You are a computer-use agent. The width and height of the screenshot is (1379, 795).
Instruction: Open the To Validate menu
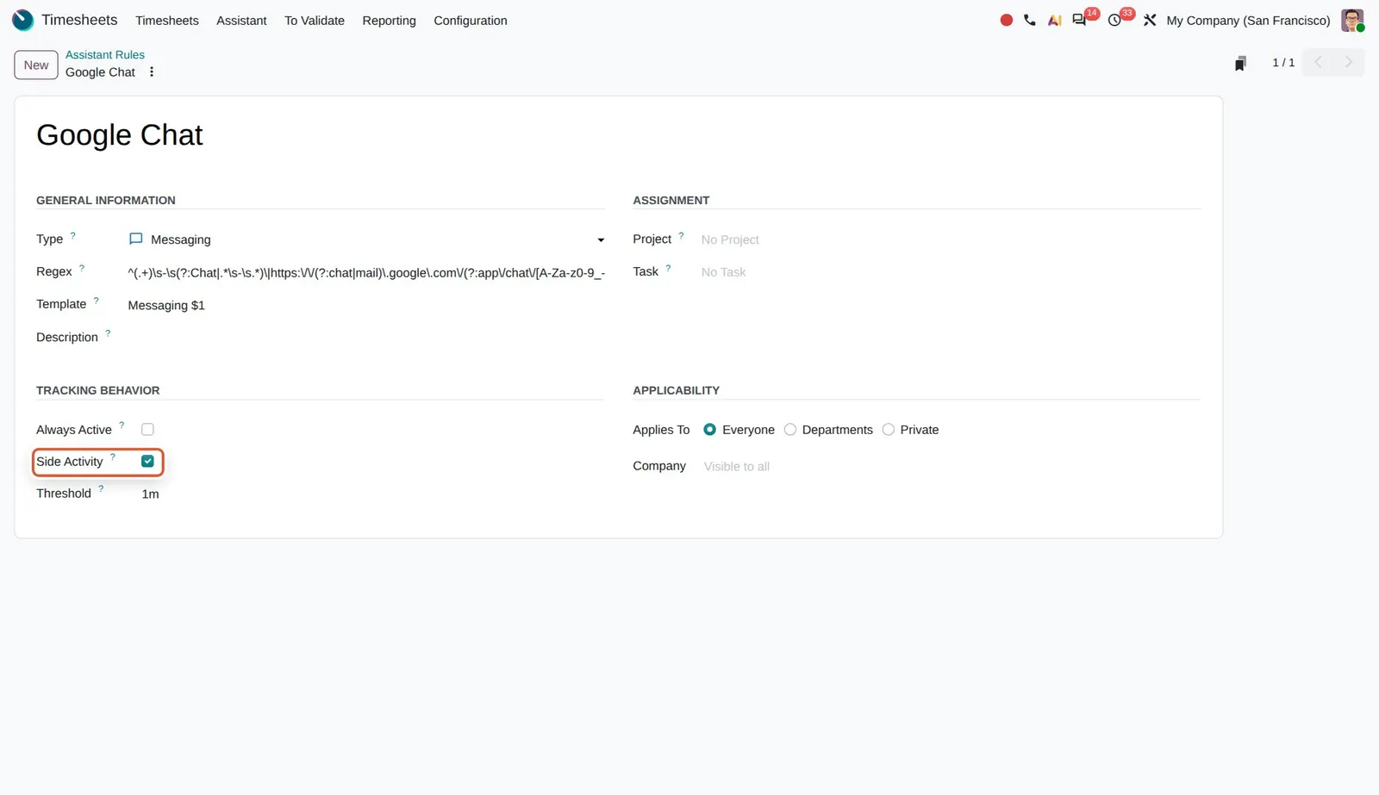pyautogui.click(x=315, y=21)
